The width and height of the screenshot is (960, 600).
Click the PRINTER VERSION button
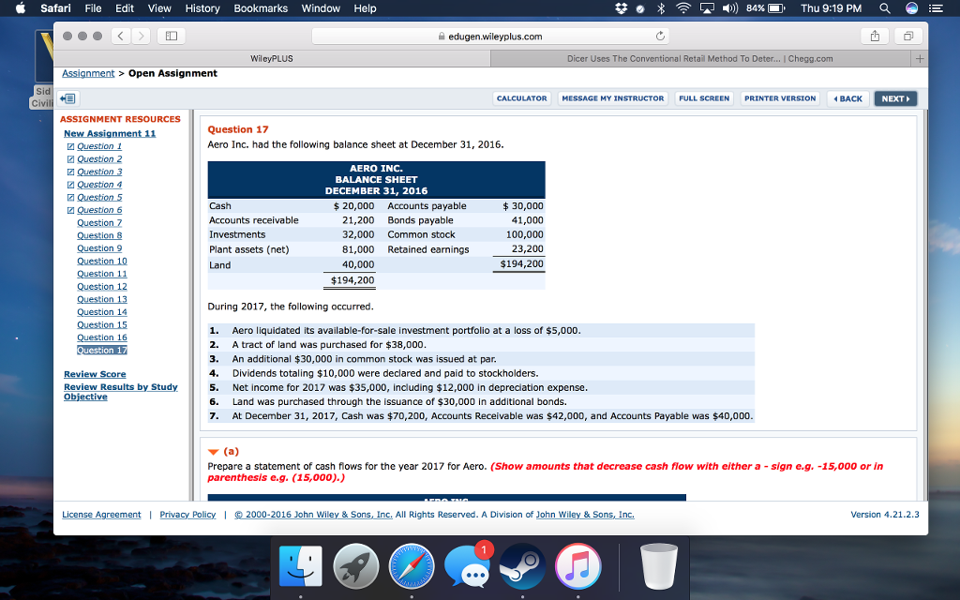click(780, 98)
